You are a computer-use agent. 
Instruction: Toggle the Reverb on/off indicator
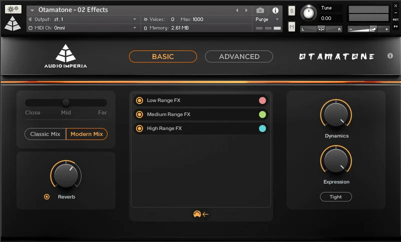[x=46, y=197]
